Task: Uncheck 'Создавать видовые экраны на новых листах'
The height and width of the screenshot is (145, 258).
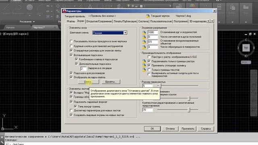Action: click(x=71, y=115)
